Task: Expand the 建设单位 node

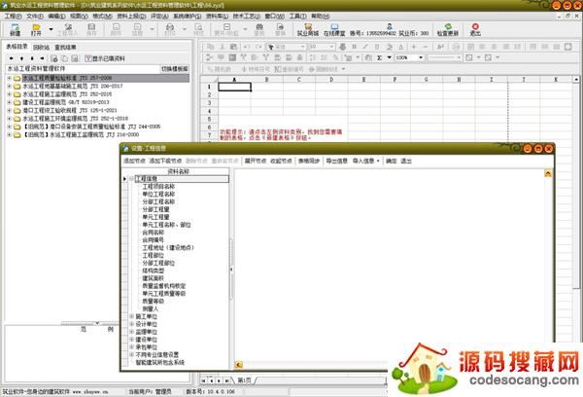Action: point(131,340)
